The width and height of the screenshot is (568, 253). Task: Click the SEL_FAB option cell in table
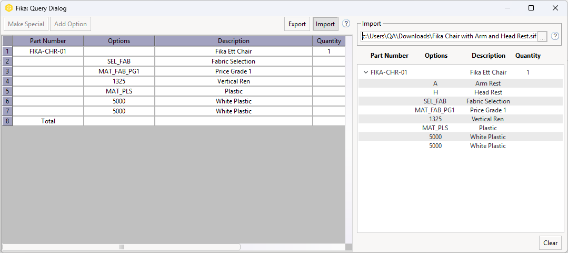point(119,61)
